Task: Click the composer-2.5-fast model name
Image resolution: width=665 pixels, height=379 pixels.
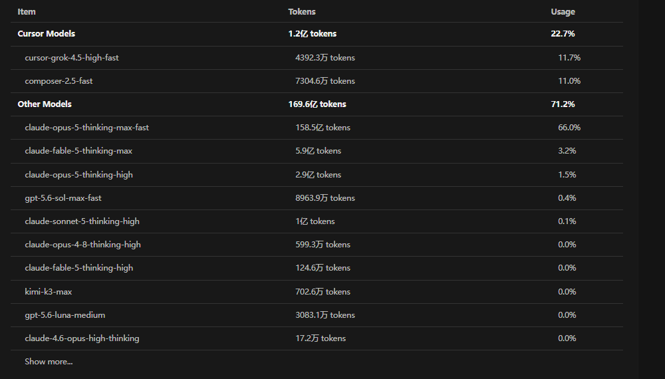Action: pyautogui.click(x=59, y=81)
